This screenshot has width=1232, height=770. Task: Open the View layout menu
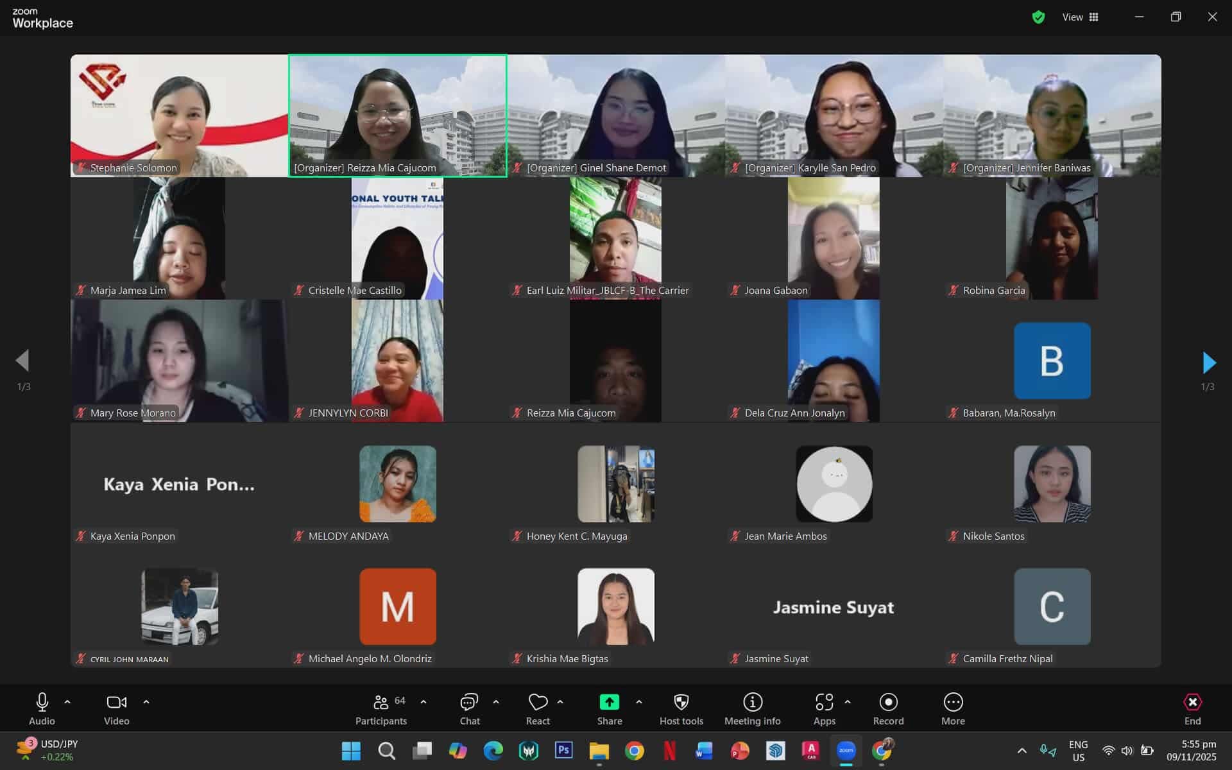click(1081, 17)
